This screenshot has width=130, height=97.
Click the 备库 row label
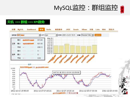(14, 55)
